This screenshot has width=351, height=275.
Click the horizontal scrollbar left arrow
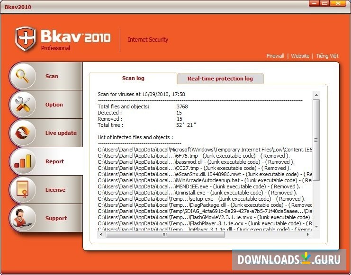pyautogui.click(x=101, y=234)
